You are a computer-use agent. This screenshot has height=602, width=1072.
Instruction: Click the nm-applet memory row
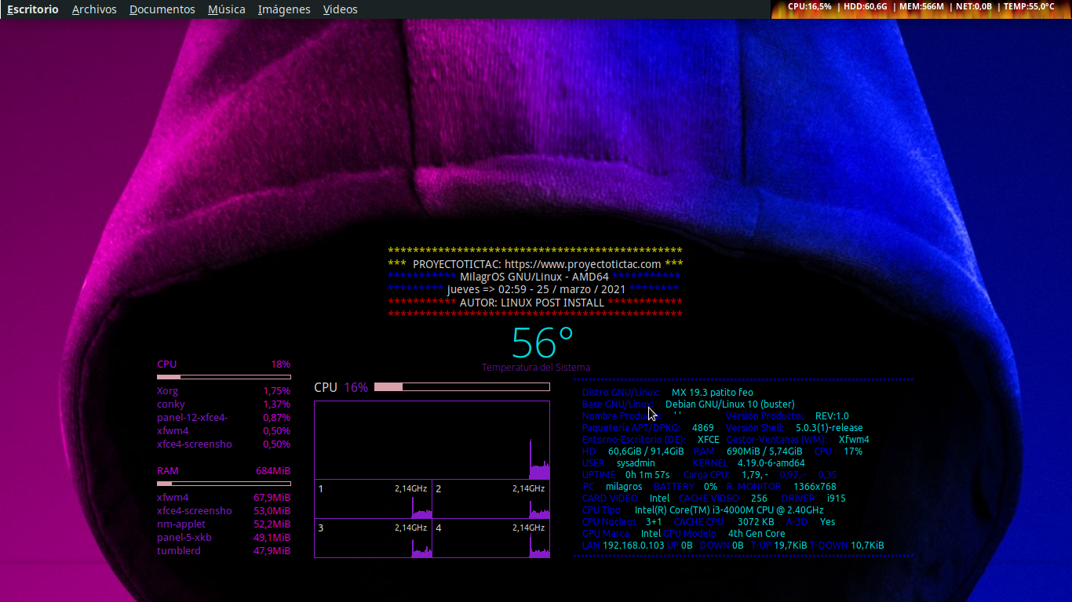224,524
